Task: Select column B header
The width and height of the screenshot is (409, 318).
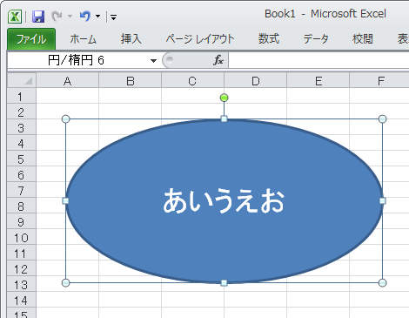Action: 131,80
